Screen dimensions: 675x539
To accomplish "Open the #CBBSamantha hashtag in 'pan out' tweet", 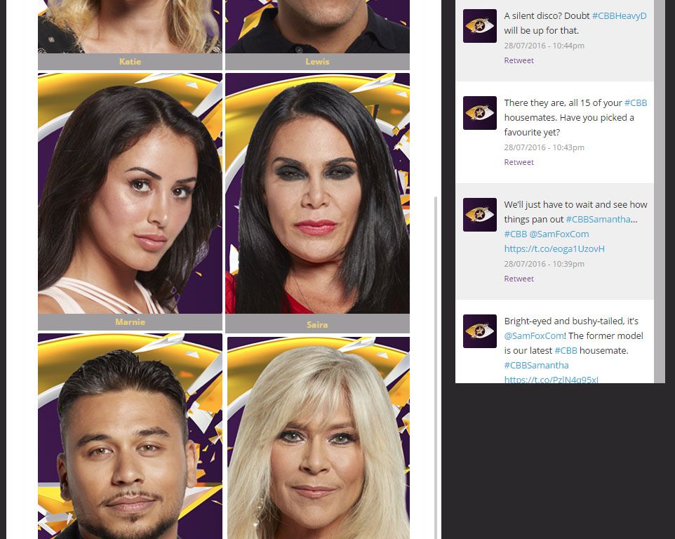I will [598, 219].
